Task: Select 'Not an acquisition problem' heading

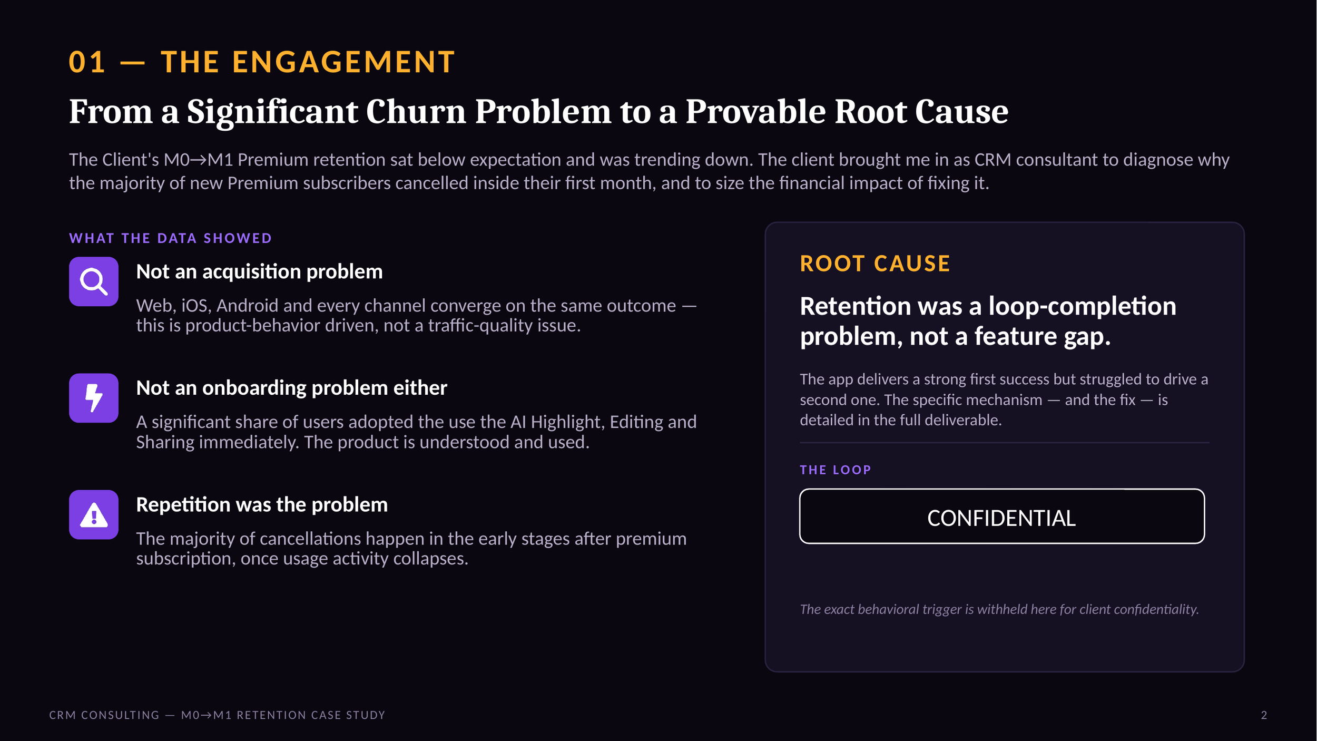Action: coord(259,271)
